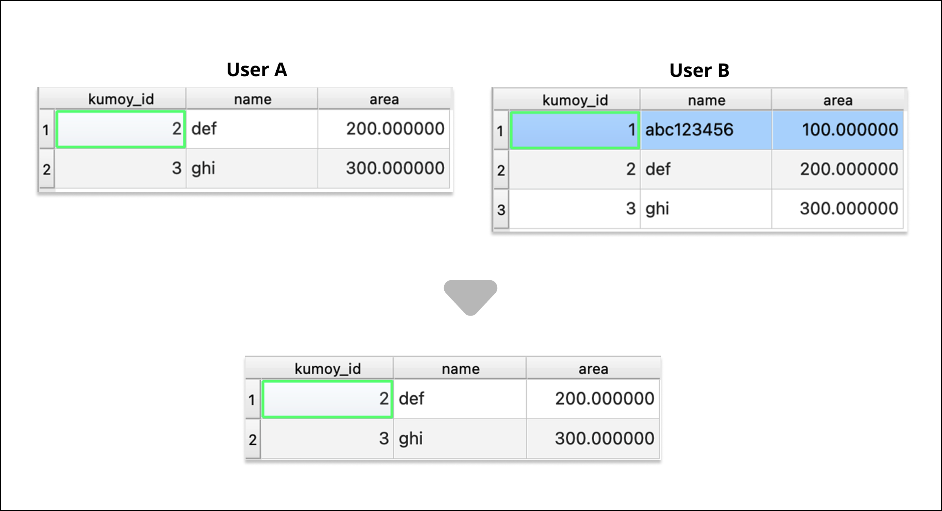Click abc123456 name cell in User B table
This screenshot has height=511, width=942.
coord(706,130)
